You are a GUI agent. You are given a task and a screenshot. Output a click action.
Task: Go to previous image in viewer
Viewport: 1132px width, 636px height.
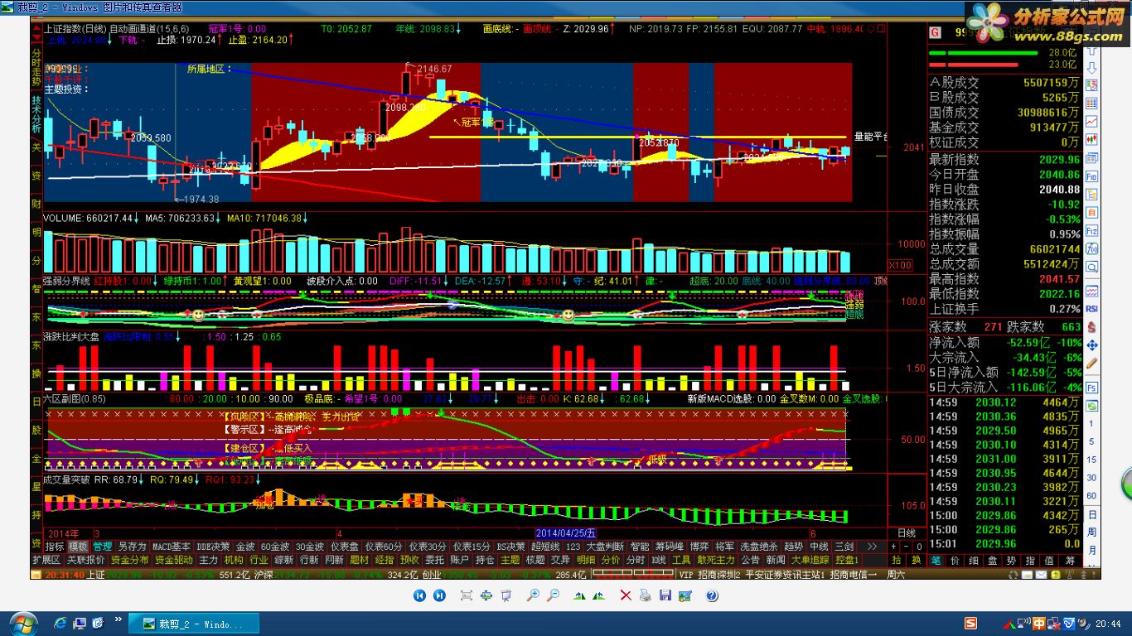[420, 595]
